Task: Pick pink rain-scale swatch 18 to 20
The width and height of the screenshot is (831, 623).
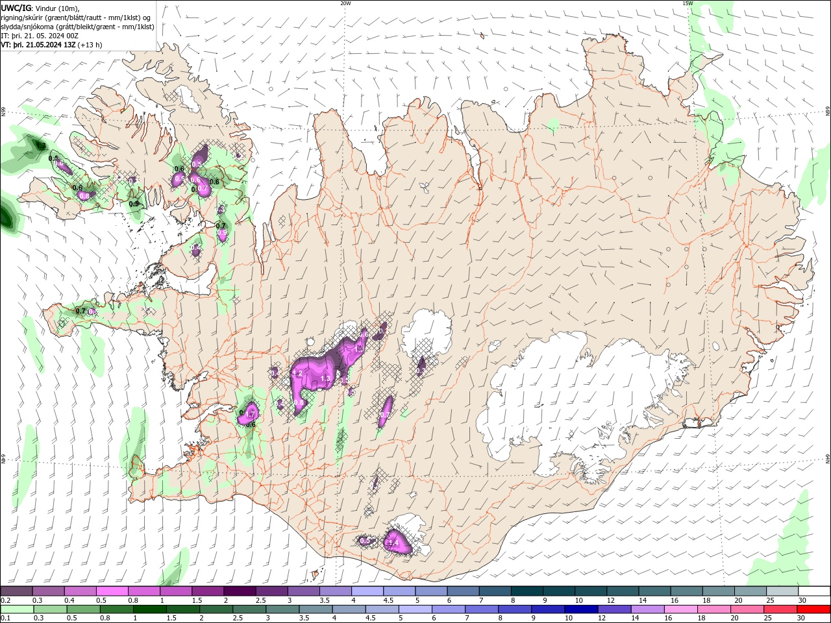Action: click(x=713, y=609)
